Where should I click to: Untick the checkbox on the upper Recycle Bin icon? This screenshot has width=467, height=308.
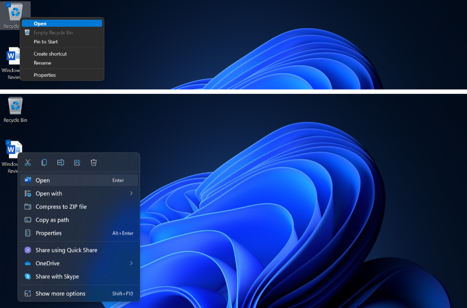point(8,5)
